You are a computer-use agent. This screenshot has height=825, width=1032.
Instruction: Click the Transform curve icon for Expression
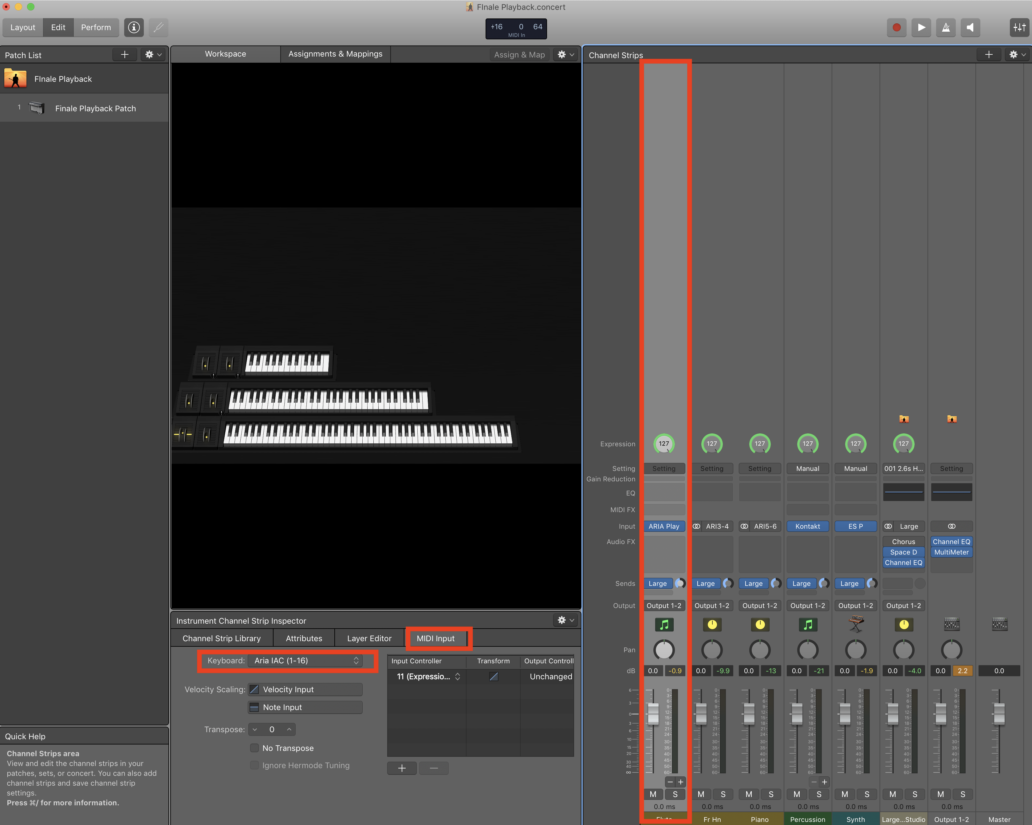pyautogui.click(x=494, y=677)
